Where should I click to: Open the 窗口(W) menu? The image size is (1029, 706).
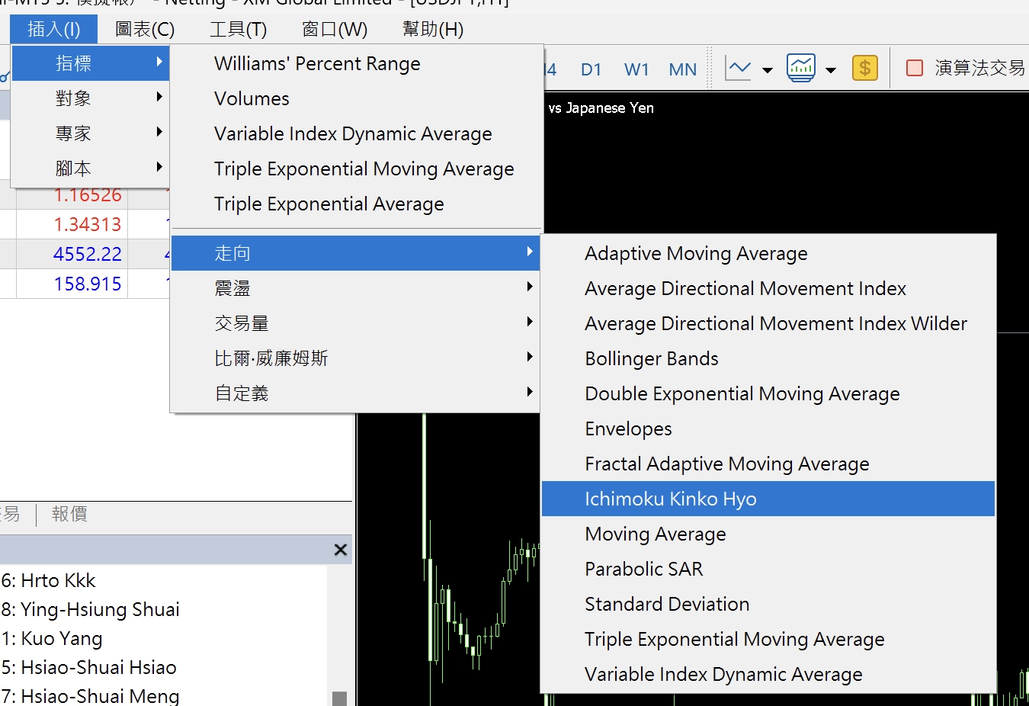click(335, 29)
